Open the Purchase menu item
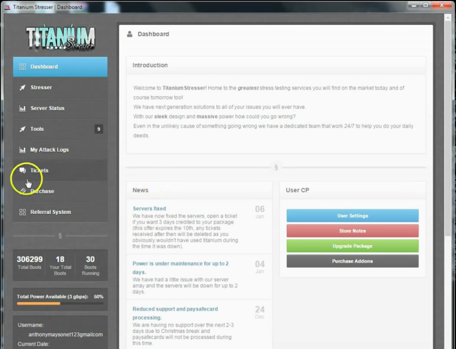The image size is (456, 349). 43,191
